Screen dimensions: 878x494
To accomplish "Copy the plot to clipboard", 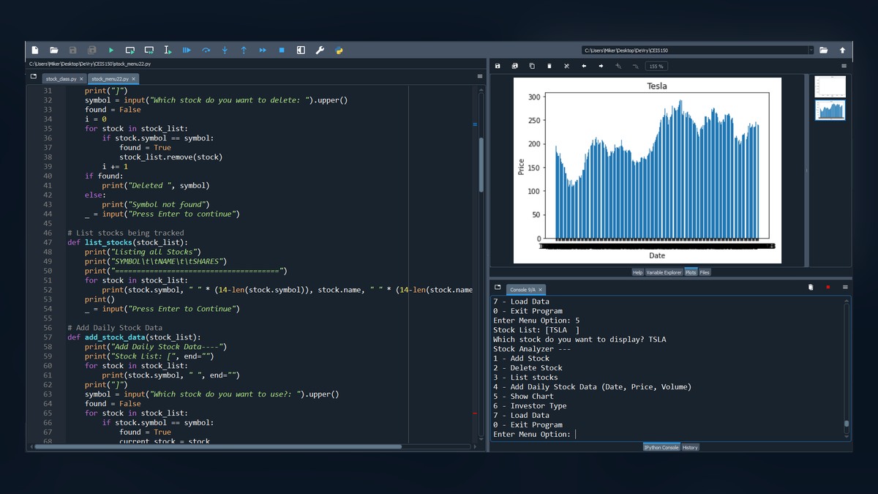I will click(x=532, y=66).
